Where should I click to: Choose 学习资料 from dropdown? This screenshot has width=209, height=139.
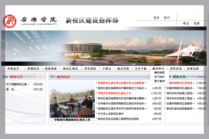[159, 77]
